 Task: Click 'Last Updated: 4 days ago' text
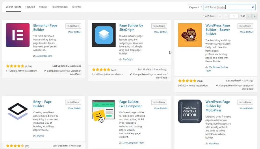click(240, 81)
